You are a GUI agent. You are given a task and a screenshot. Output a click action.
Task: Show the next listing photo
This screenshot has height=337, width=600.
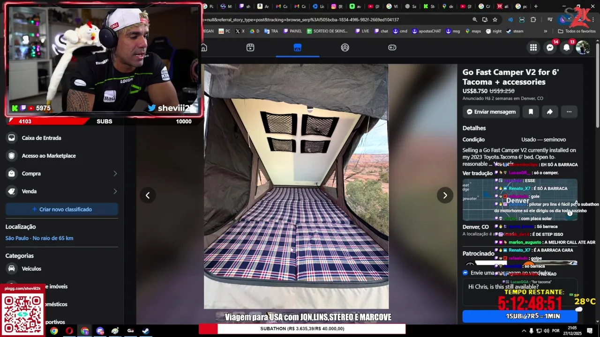coord(445,195)
